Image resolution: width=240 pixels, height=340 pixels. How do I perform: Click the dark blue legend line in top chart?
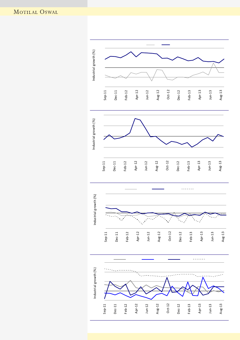(166, 45)
